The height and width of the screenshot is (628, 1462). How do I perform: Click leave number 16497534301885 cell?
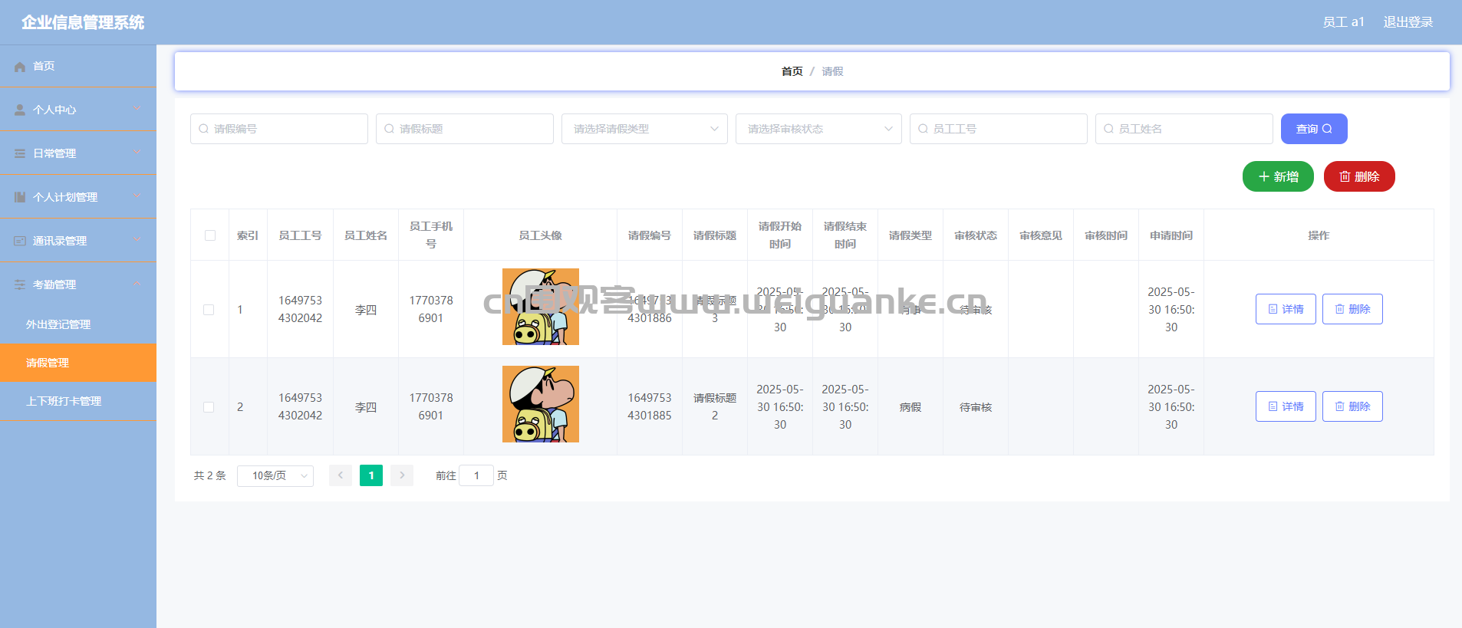click(650, 406)
